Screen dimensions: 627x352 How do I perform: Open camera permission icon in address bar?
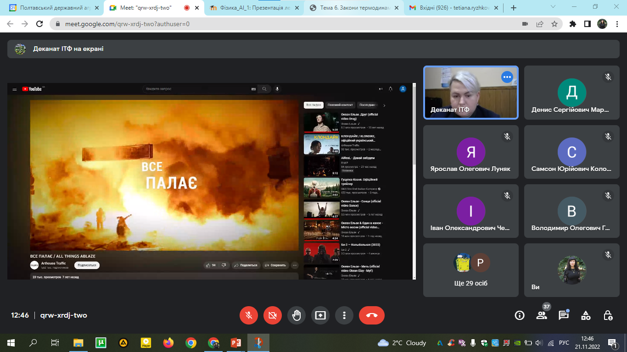tap(525, 24)
